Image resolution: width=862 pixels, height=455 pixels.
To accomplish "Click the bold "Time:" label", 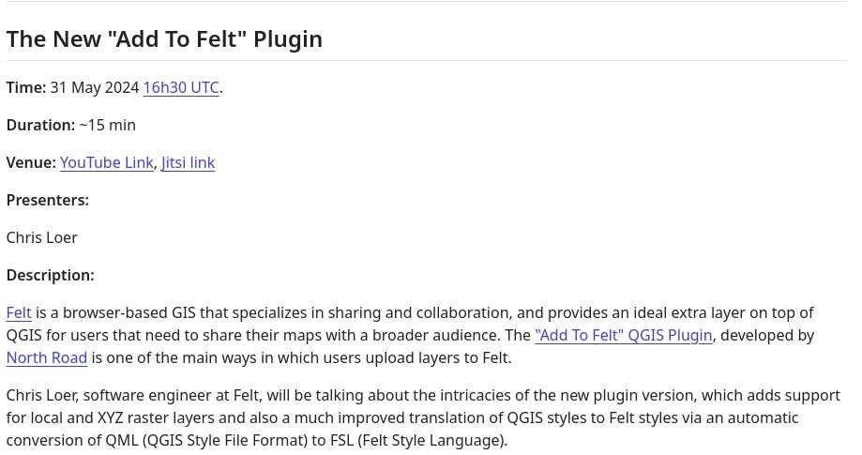I will click(26, 87).
